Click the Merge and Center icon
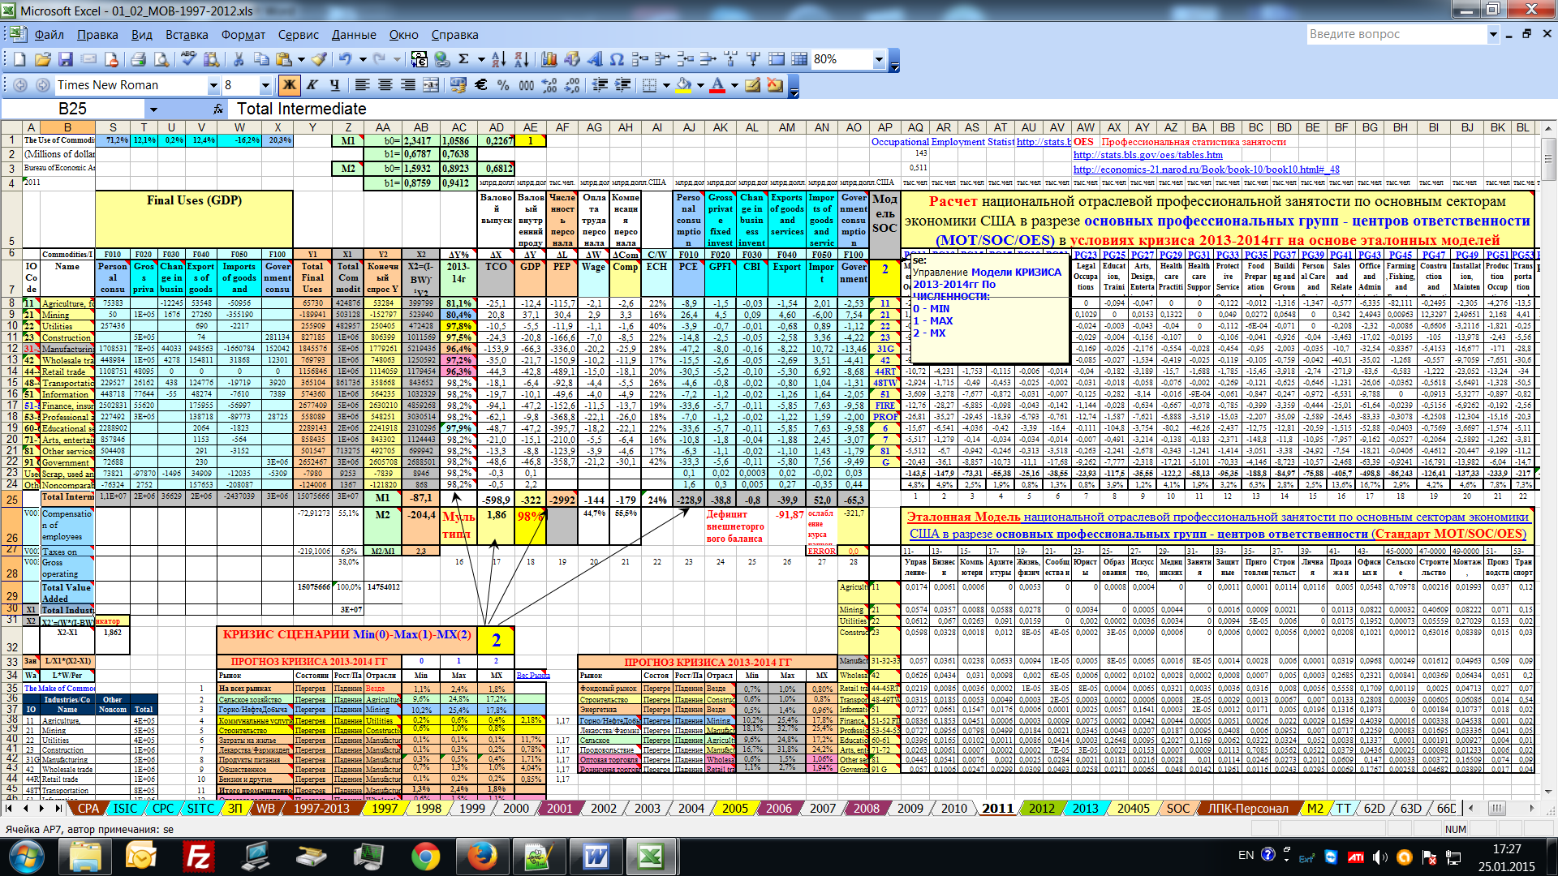The height and width of the screenshot is (876, 1558). pos(431,85)
